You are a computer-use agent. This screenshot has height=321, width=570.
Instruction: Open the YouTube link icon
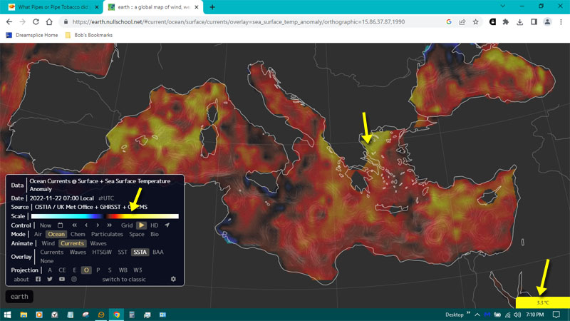point(62,279)
